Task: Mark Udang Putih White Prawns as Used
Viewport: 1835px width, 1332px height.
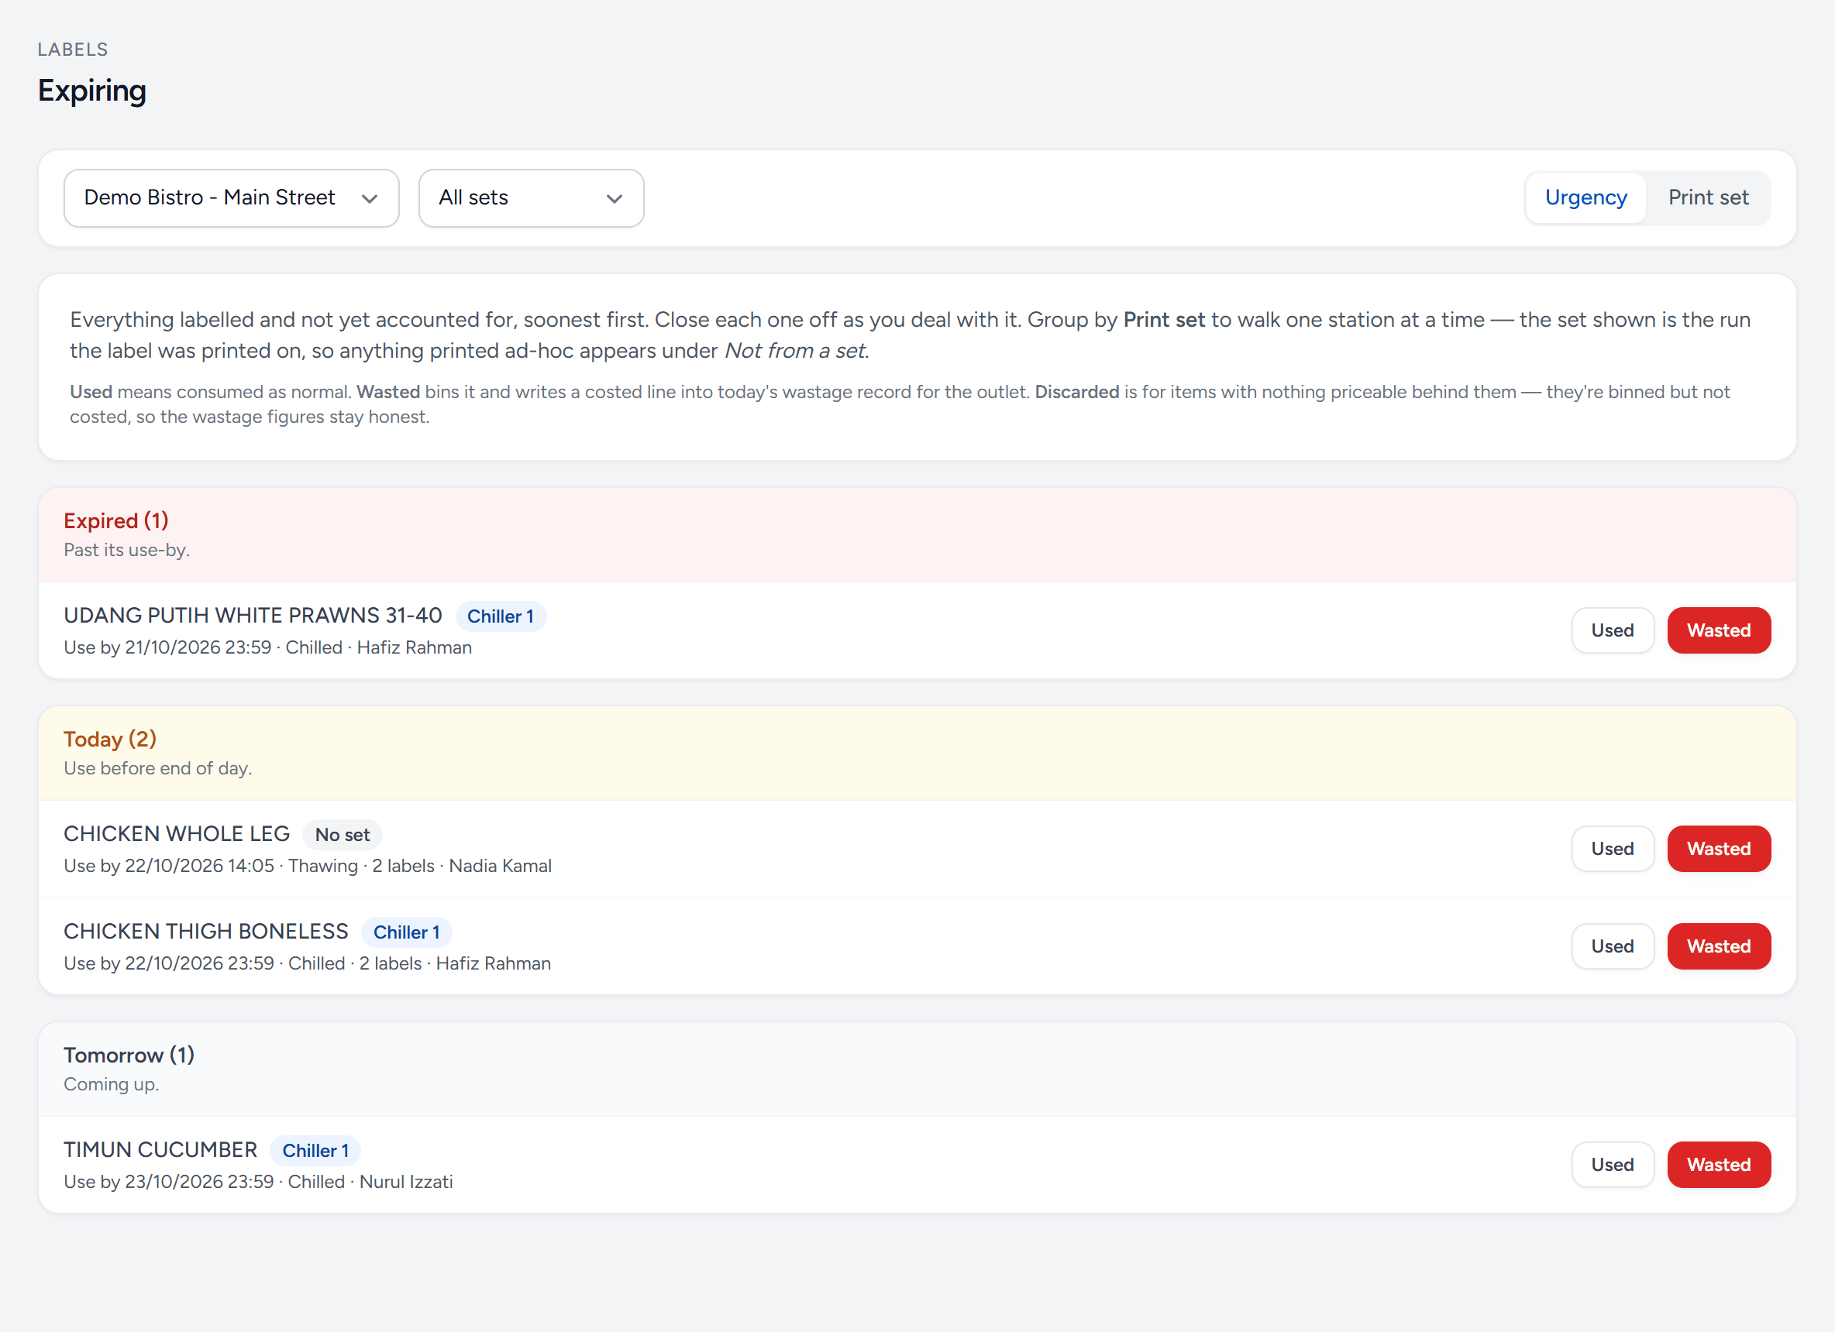Action: pyautogui.click(x=1612, y=630)
